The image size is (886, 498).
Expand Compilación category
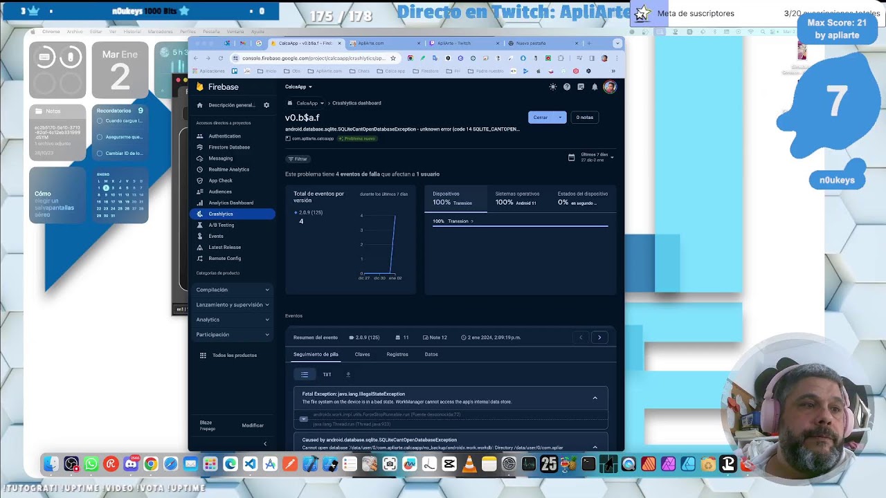(x=233, y=290)
